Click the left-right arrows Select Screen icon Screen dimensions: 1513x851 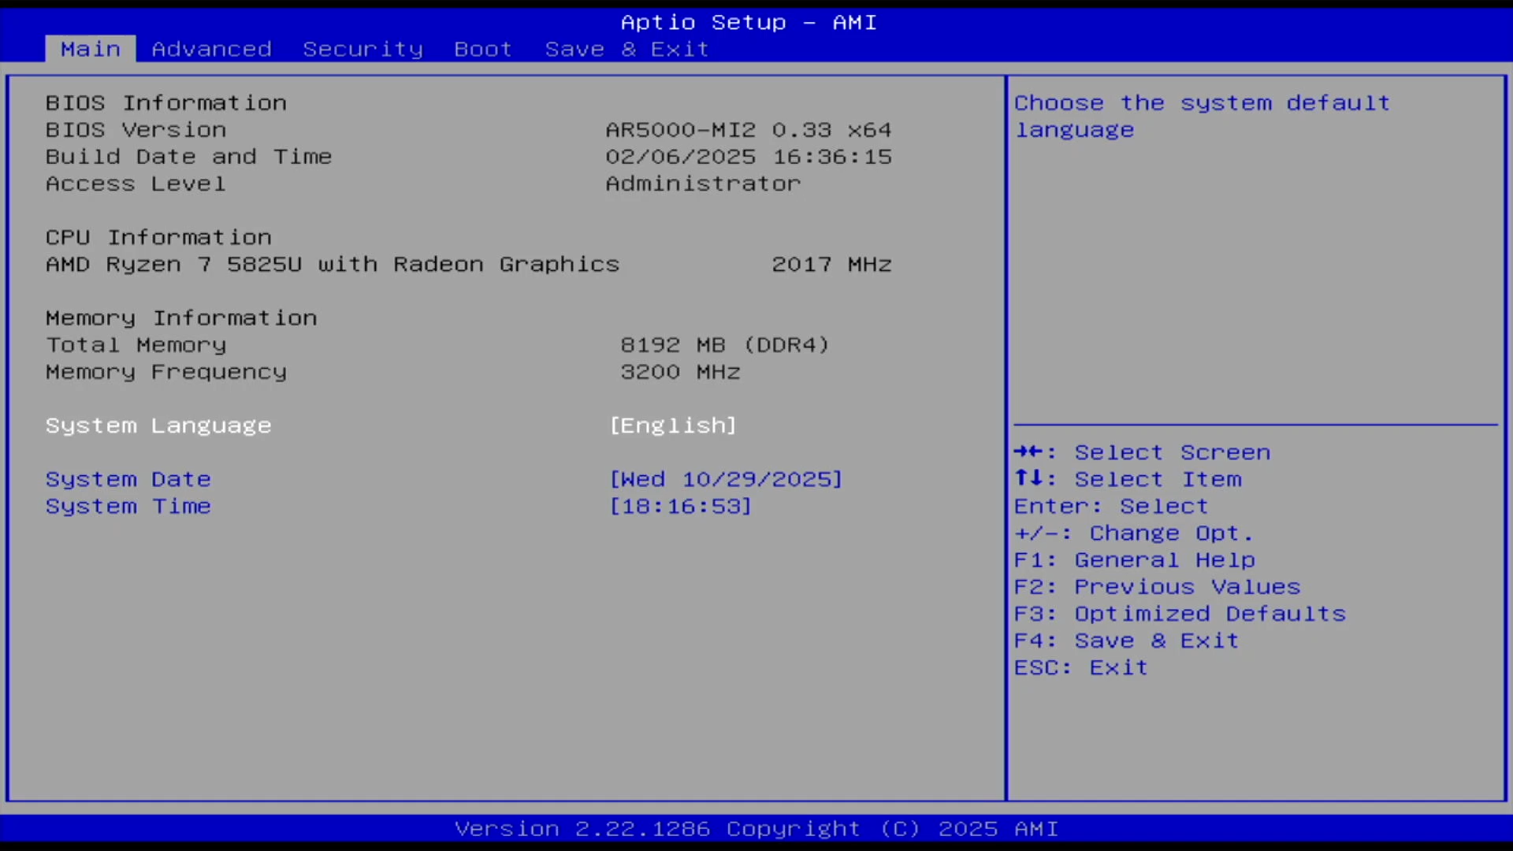(1028, 452)
